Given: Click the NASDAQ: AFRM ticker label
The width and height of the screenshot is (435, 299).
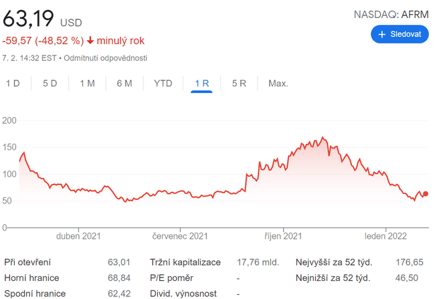Looking at the screenshot, I should pyautogui.click(x=391, y=14).
